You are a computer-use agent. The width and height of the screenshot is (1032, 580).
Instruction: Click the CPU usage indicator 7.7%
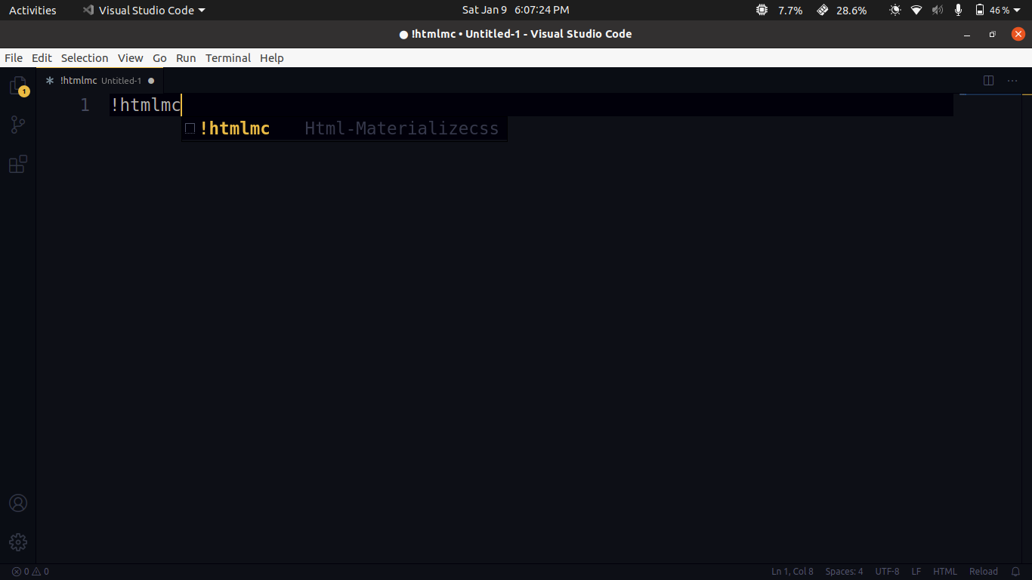coord(779,11)
